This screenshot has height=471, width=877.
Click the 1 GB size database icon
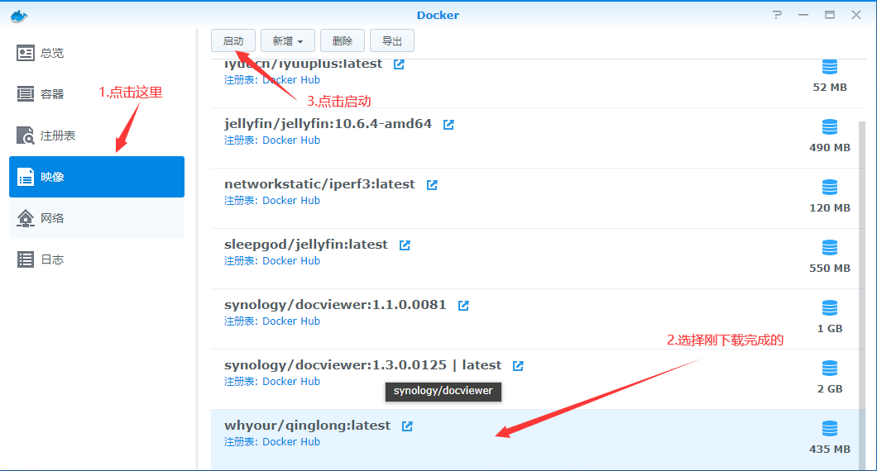pyautogui.click(x=830, y=308)
